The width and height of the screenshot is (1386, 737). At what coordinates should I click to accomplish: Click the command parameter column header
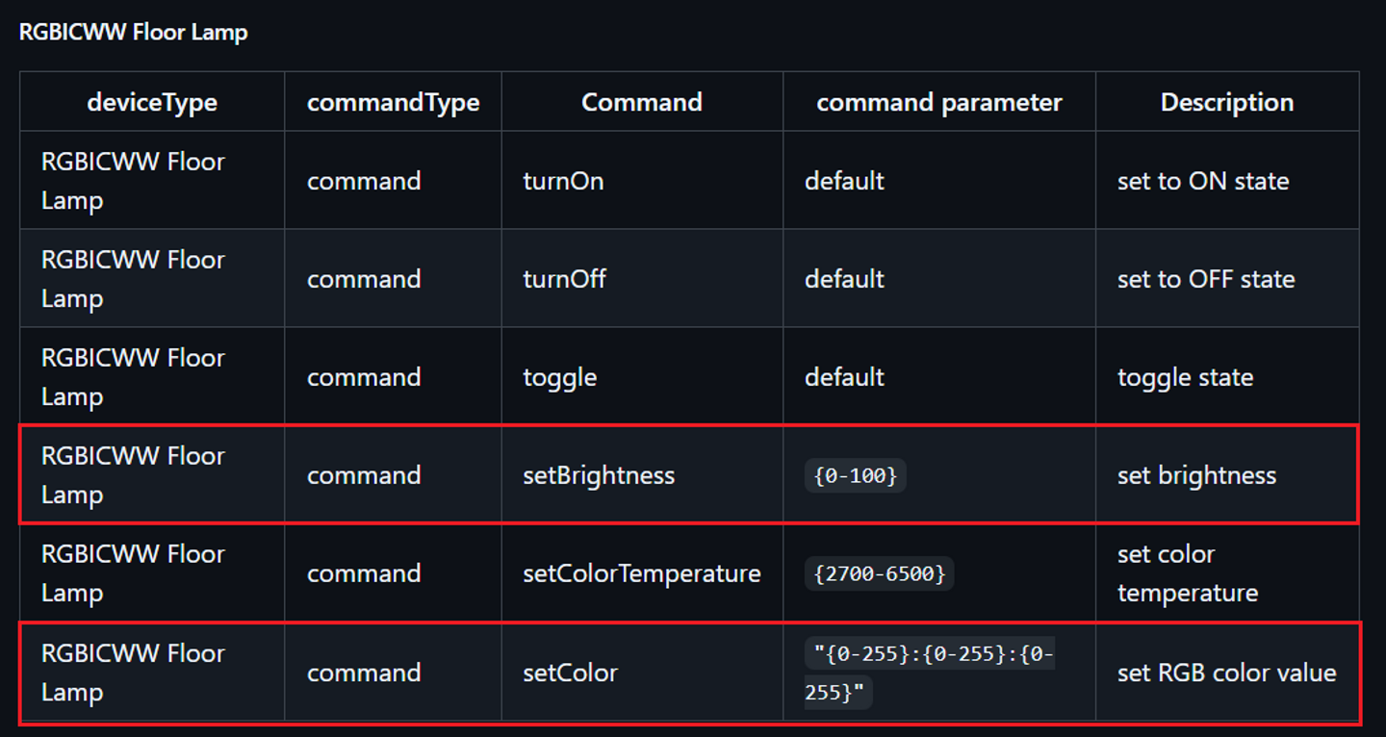(x=939, y=102)
